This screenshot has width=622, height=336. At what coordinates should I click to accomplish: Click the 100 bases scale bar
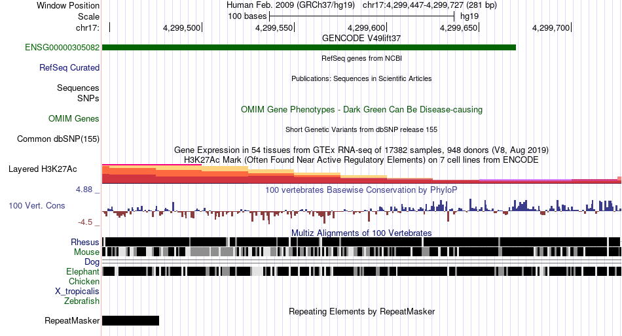[361, 16]
